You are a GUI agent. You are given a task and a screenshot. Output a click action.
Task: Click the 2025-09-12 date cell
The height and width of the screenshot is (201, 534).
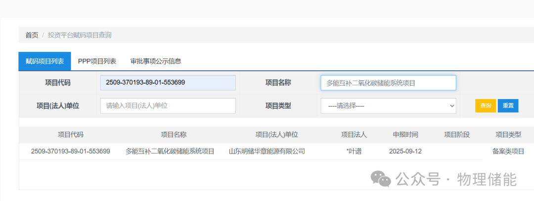click(x=405, y=151)
